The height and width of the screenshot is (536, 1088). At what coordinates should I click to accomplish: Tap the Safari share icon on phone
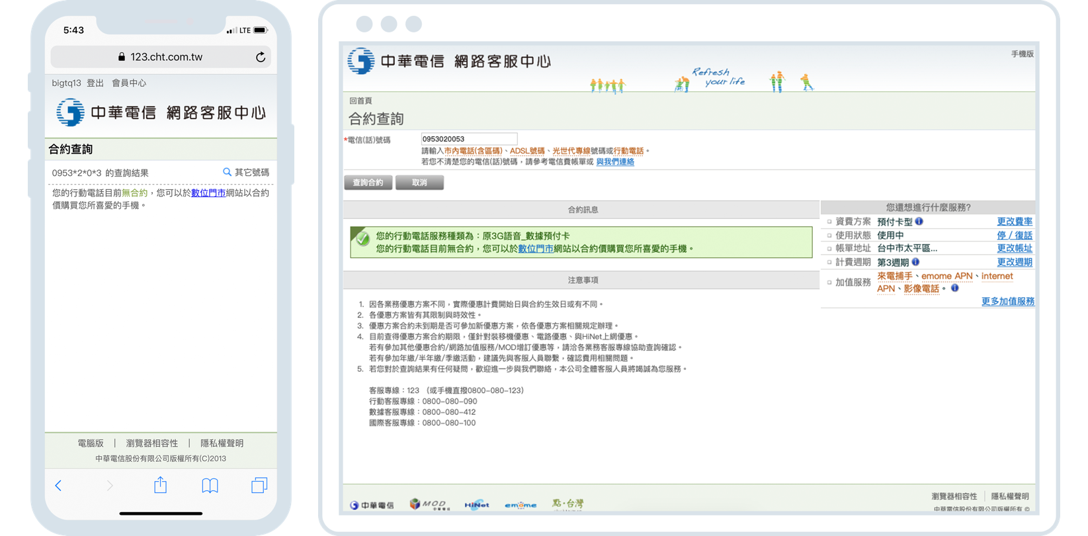(x=160, y=485)
